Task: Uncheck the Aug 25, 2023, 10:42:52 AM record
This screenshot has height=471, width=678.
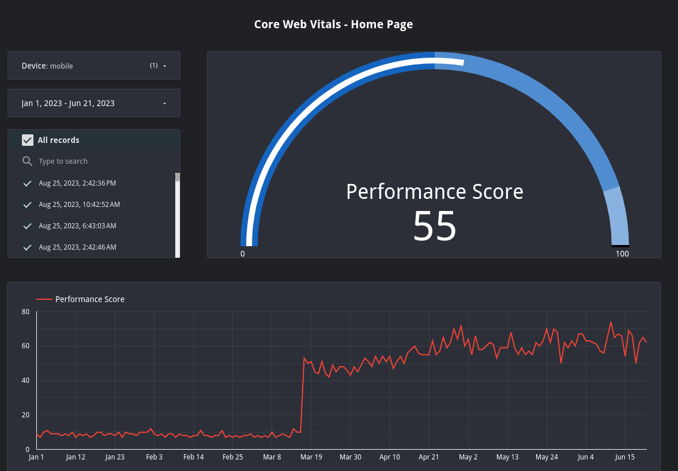Action: tap(27, 205)
